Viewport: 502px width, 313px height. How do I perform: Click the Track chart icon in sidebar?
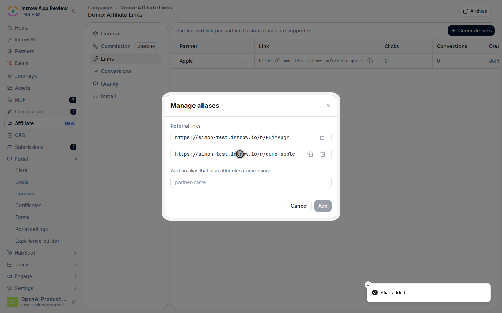[x=10, y=265]
